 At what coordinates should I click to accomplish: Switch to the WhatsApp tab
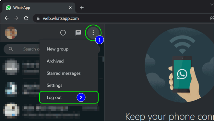[39, 8]
